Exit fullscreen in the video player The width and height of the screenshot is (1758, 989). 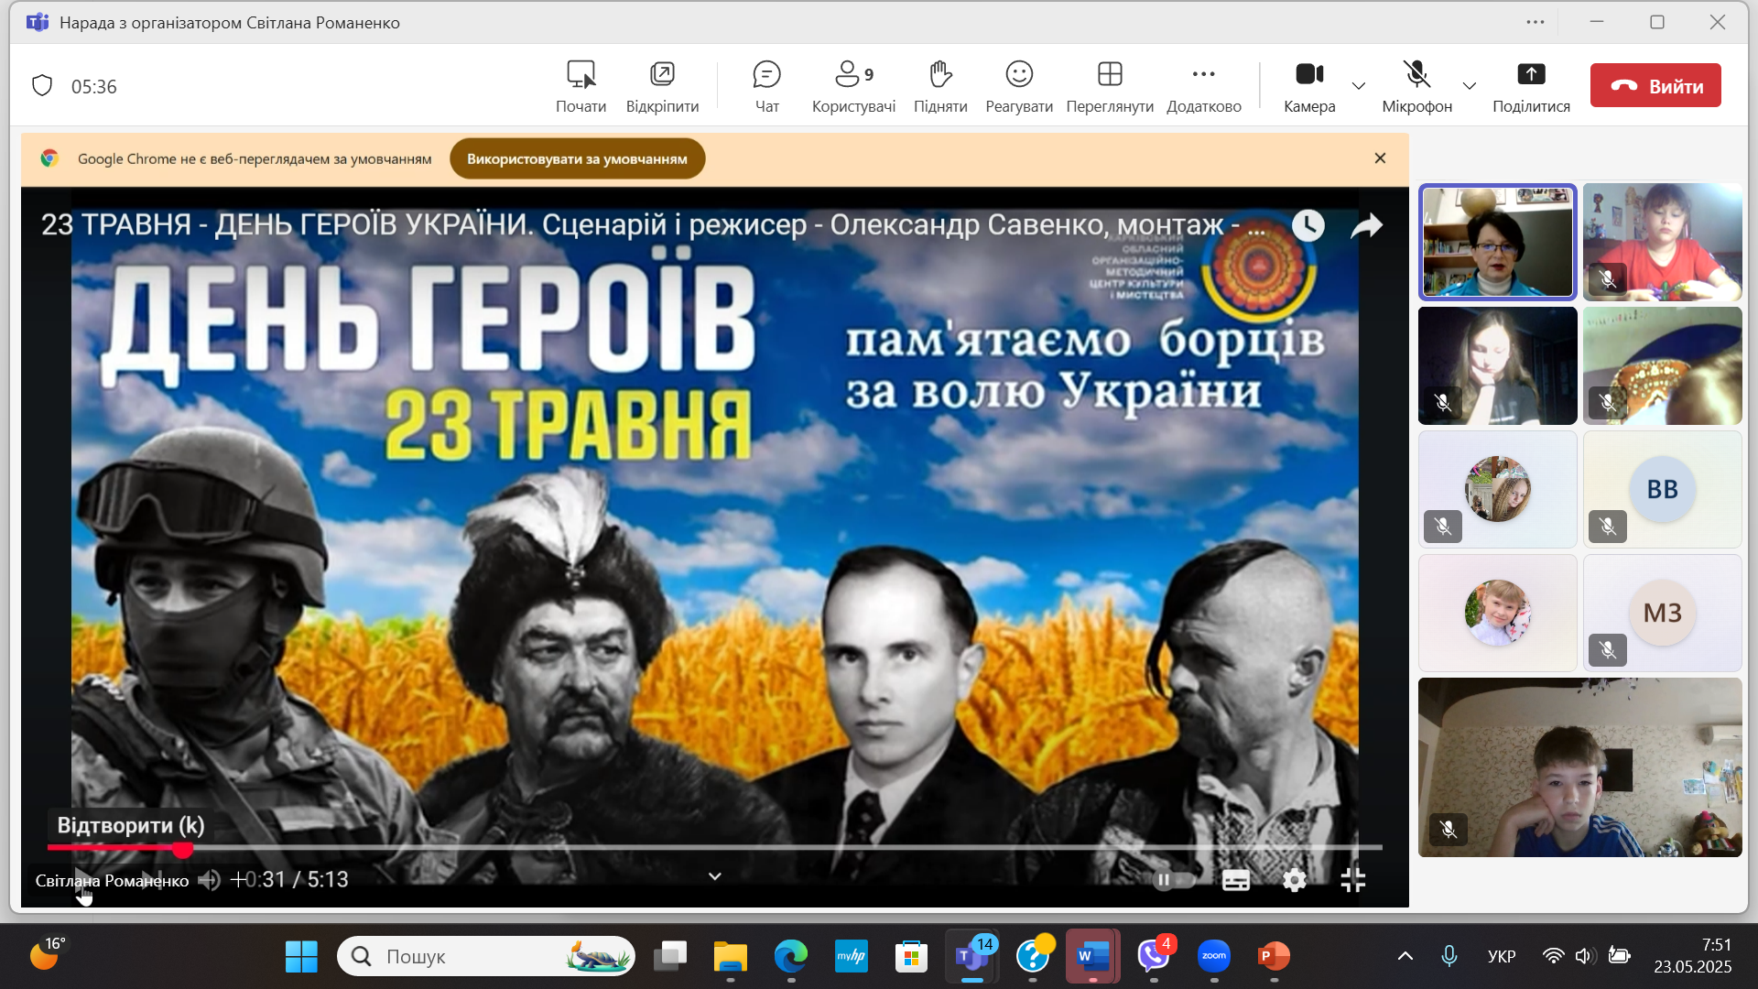pos(1352,880)
